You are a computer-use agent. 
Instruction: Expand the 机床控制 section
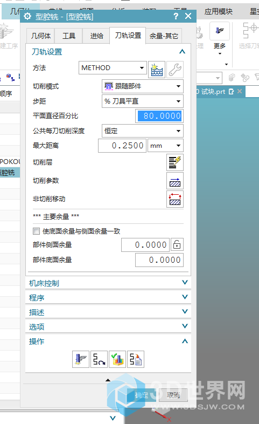coord(108,283)
